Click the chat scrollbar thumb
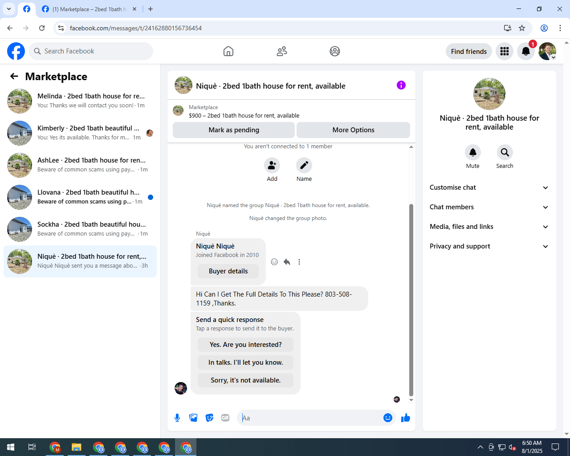 (x=411, y=300)
